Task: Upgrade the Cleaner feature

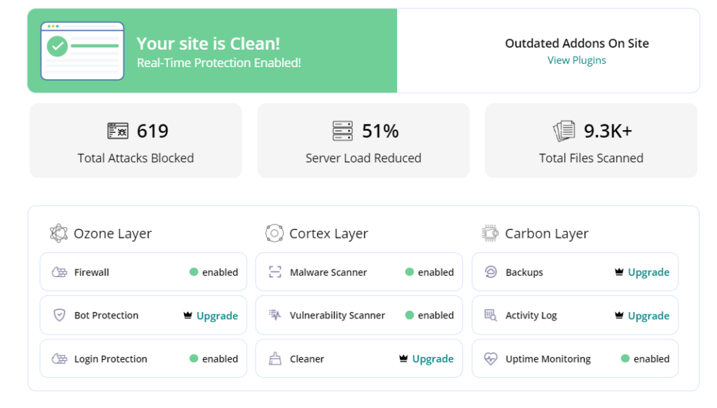Action: tap(433, 358)
